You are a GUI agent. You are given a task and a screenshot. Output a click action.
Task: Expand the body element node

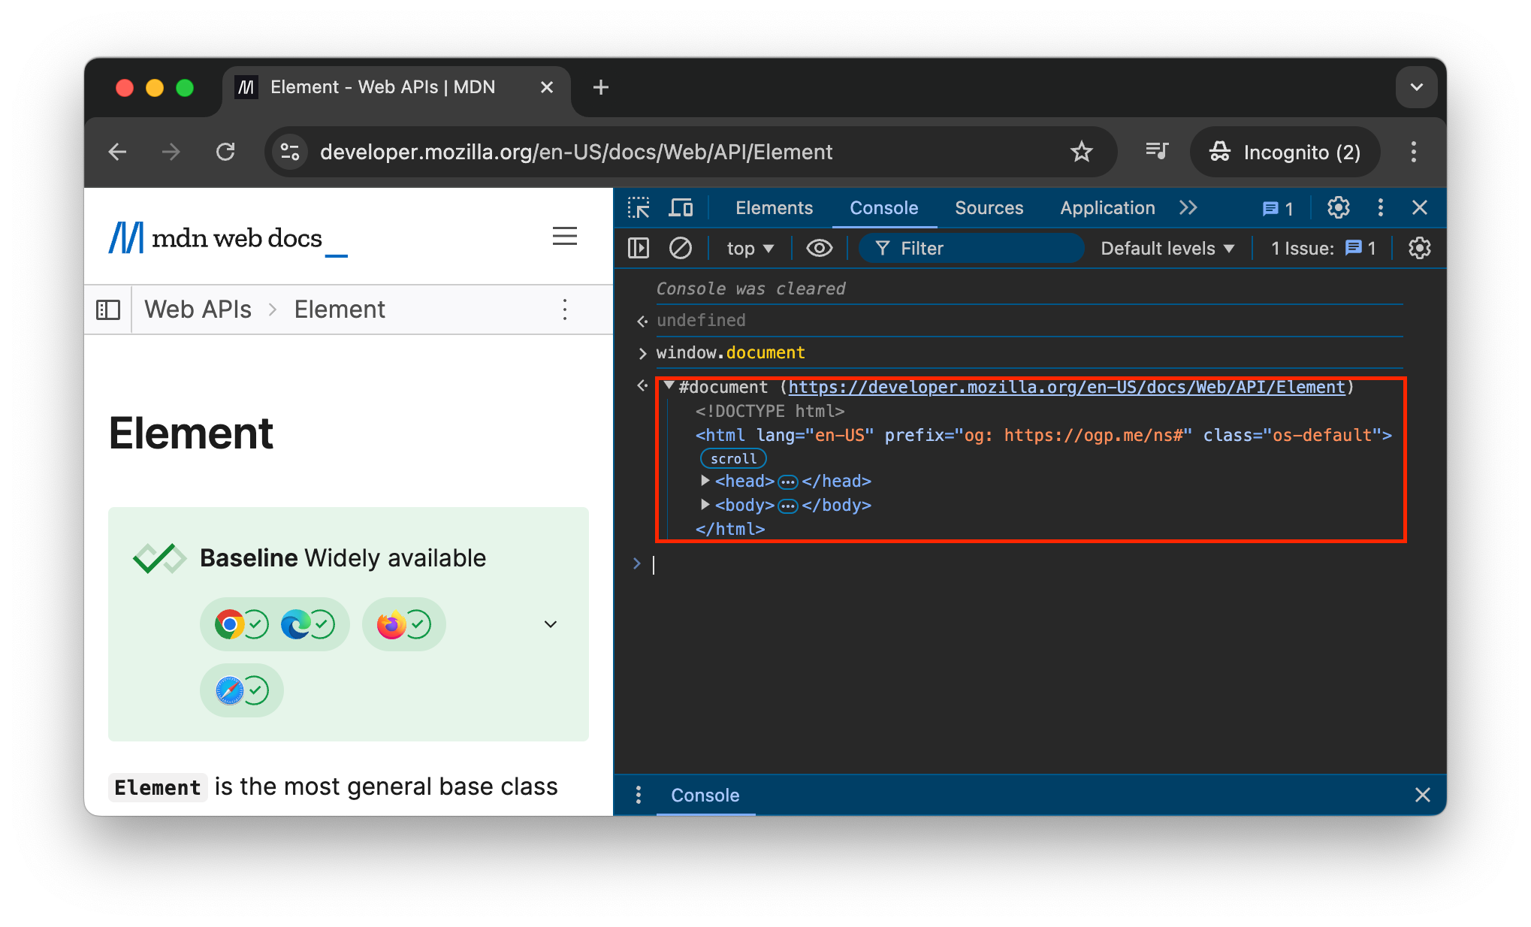pos(705,505)
